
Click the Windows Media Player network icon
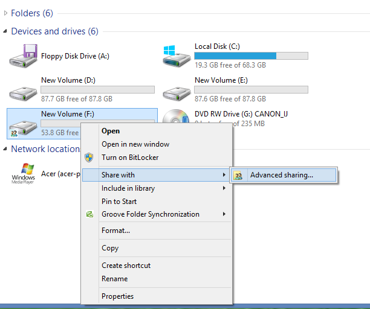pyautogui.click(x=23, y=174)
